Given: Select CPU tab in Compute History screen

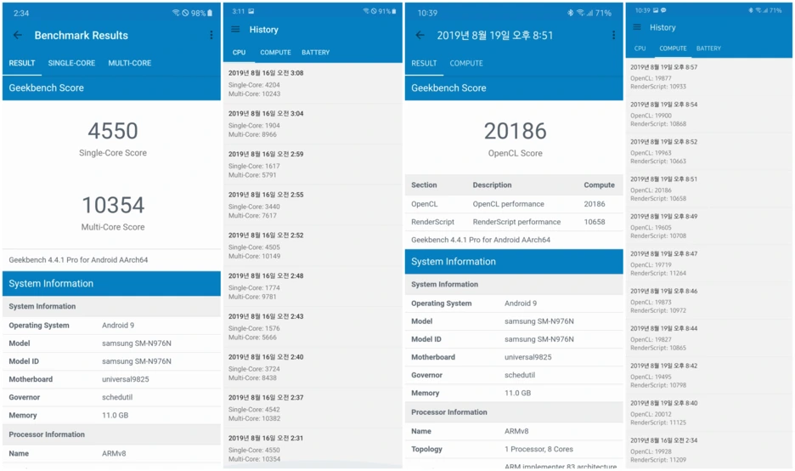Looking at the screenshot, I should coord(640,48).
